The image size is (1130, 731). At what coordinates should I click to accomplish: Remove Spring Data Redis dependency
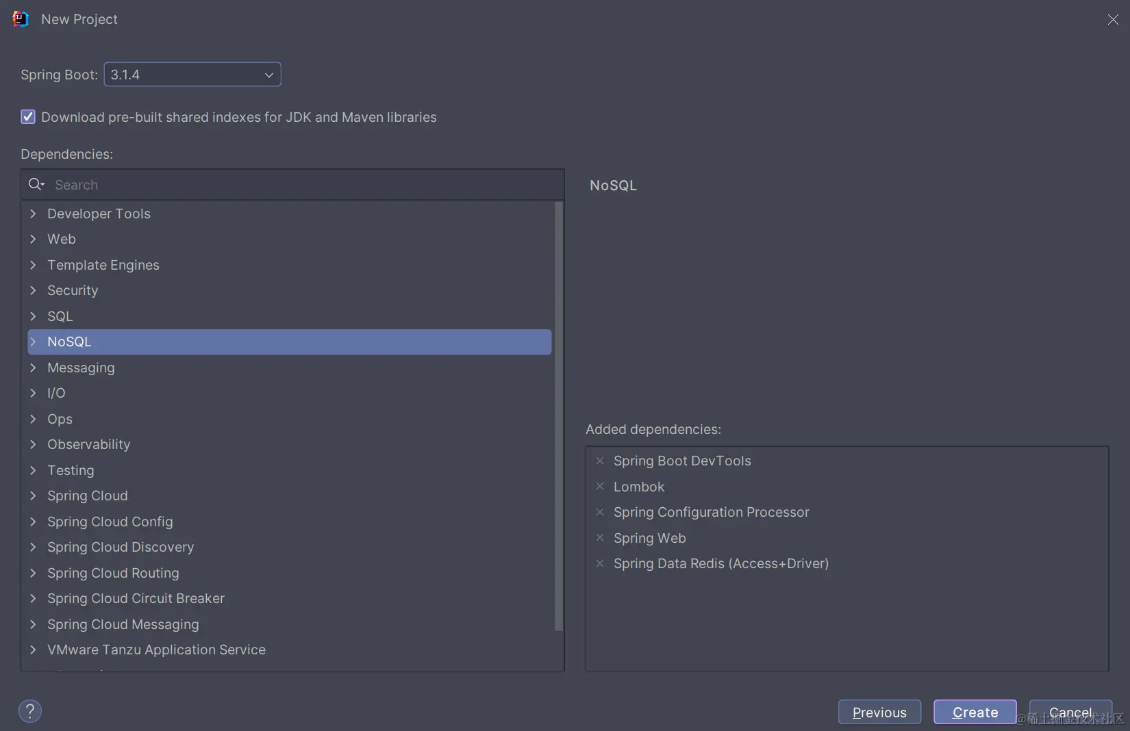pos(600,563)
